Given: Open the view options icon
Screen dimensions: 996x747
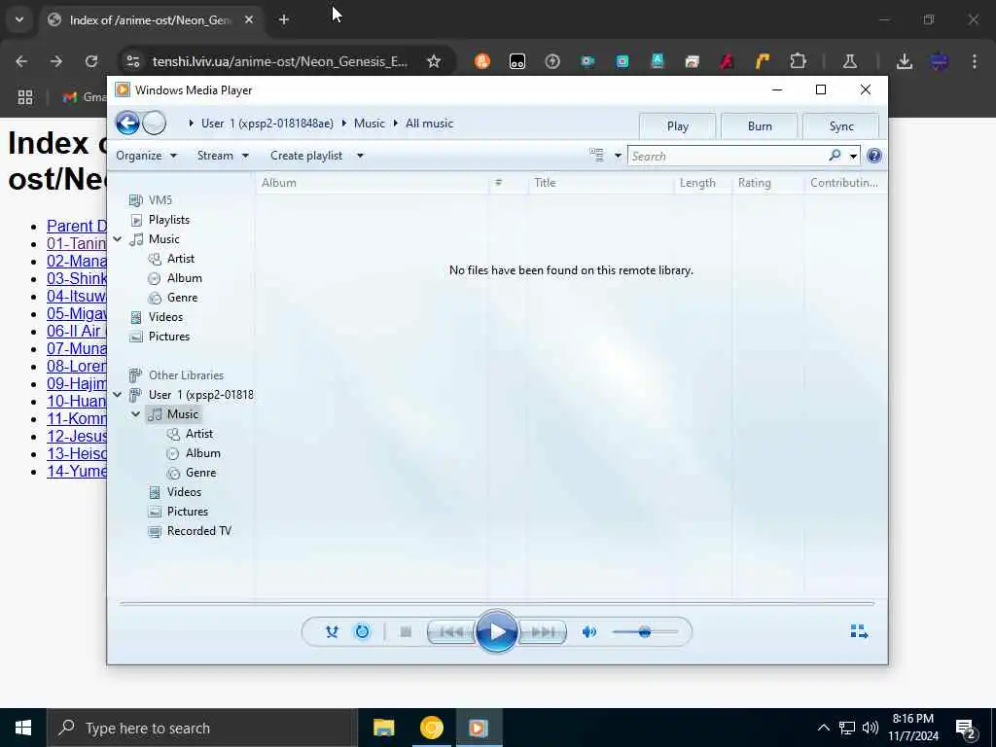Looking at the screenshot, I should [596, 156].
